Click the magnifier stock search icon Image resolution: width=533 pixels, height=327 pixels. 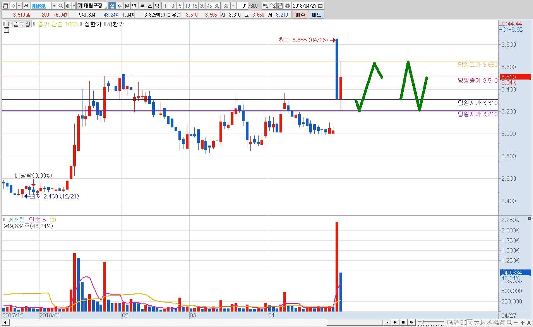(x=61, y=6)
